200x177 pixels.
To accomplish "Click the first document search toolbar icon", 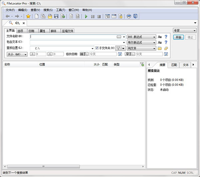I will 71,16.
